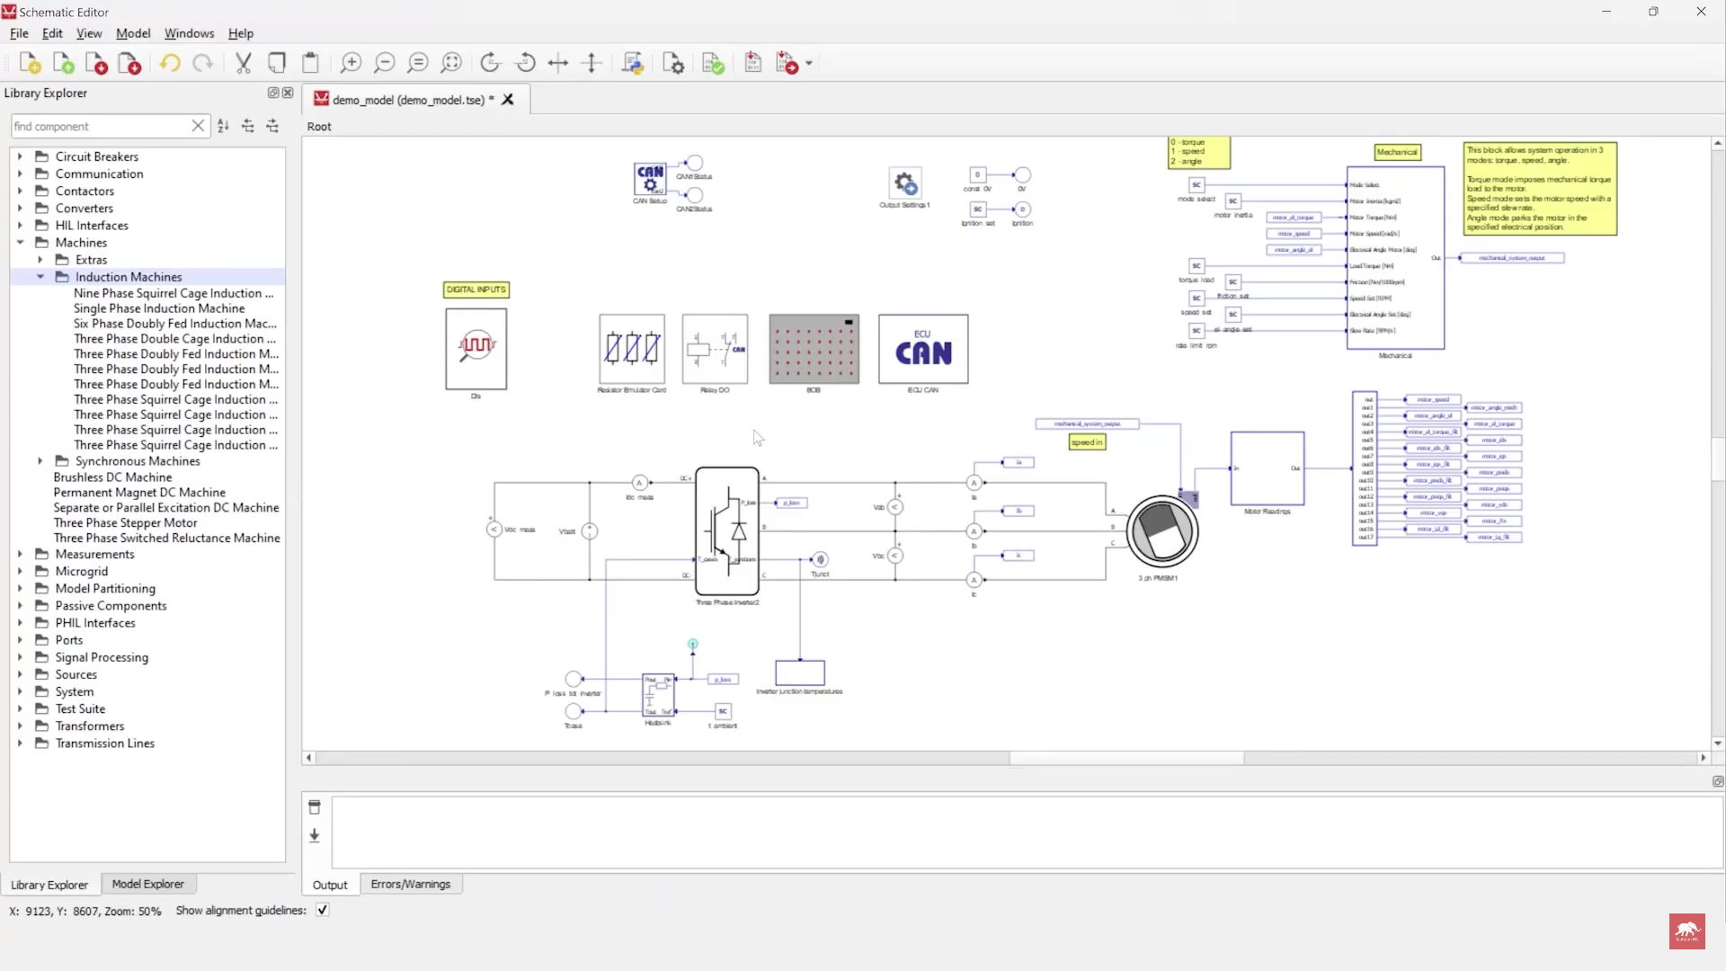1726x971 pixels.
Task: Switch to the Model Explorer panel
Action: [x=147, y=884]
